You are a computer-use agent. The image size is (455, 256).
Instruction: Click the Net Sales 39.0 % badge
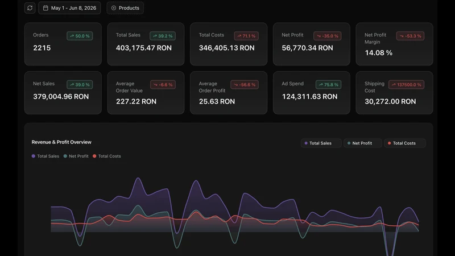coord(80,85)
